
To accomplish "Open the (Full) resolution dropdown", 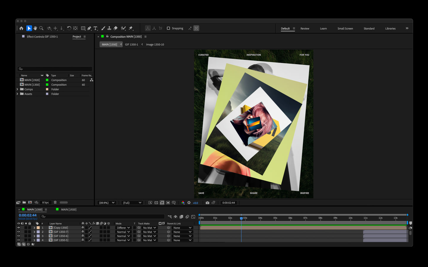I will point(132,203).
